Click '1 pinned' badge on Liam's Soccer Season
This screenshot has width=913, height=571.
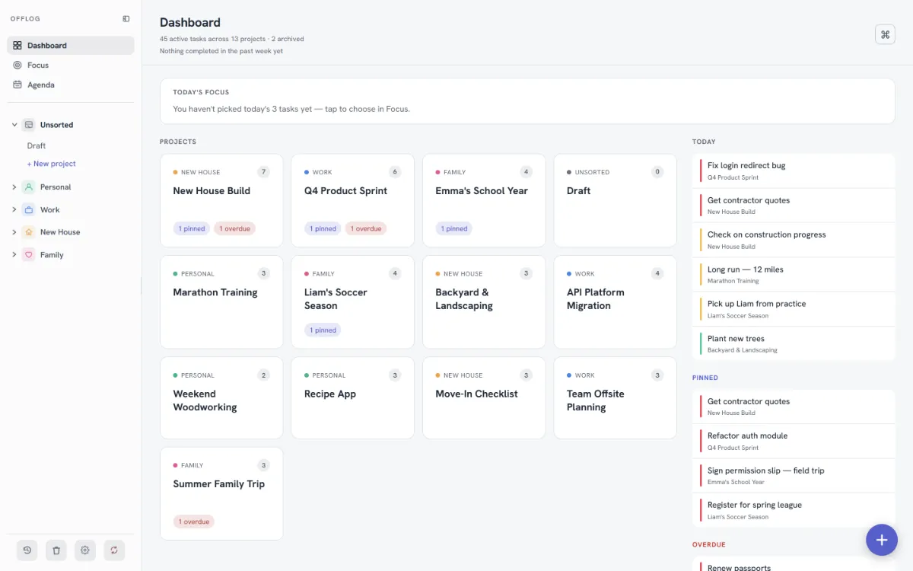click(323, 330)
